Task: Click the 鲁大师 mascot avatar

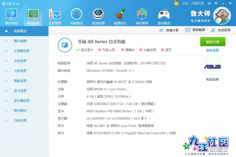Action: (x=222, y=16)
